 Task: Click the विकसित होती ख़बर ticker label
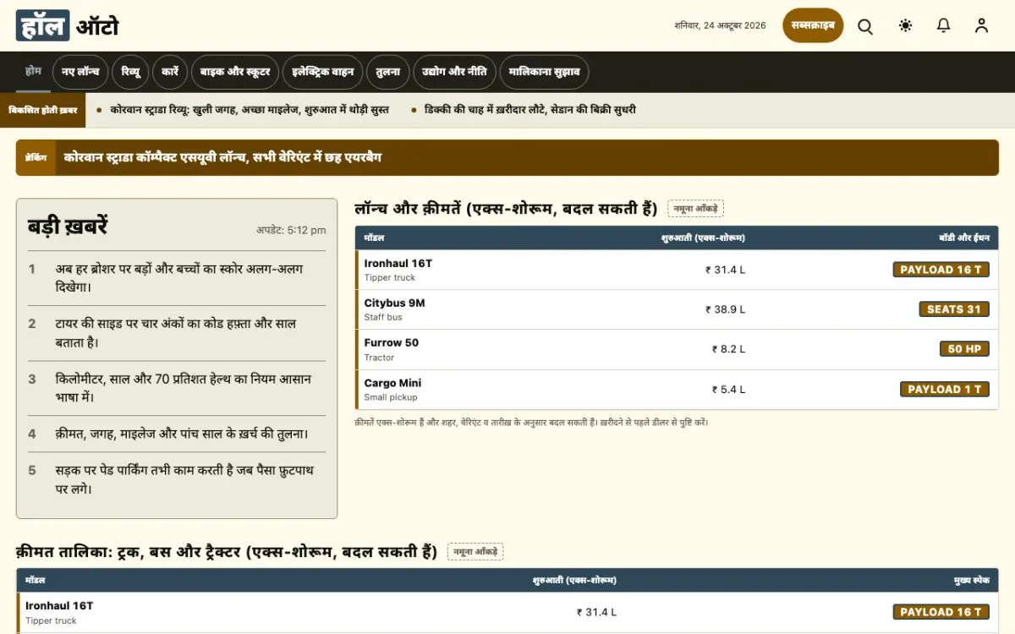43,110
